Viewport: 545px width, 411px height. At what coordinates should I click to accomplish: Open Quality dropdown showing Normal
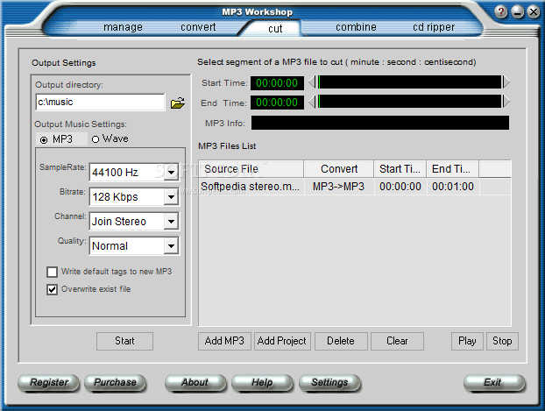(171, 246)
